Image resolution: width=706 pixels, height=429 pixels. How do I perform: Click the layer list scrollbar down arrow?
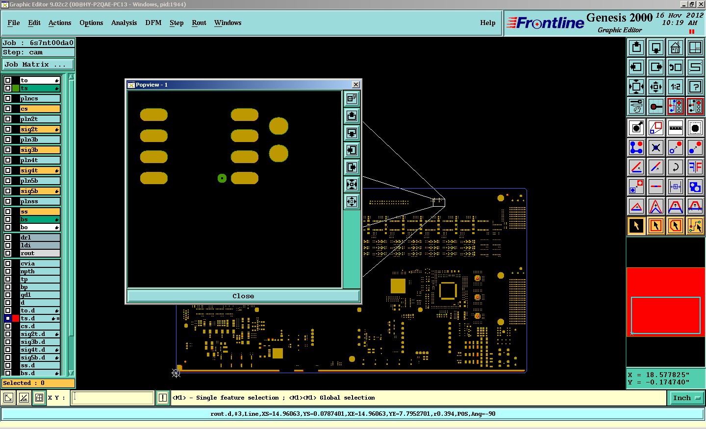pos(71,373)
